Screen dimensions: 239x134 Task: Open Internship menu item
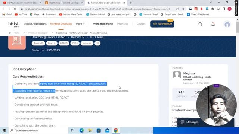tap(122, 24)
